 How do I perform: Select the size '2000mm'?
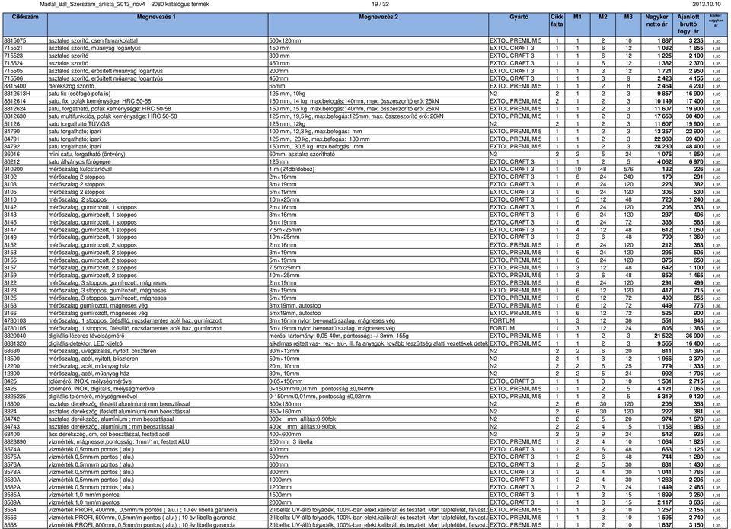tap(280, 502)
